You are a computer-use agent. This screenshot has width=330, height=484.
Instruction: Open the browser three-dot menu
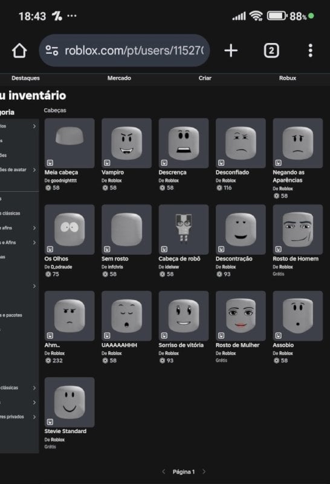coord(310,50)
